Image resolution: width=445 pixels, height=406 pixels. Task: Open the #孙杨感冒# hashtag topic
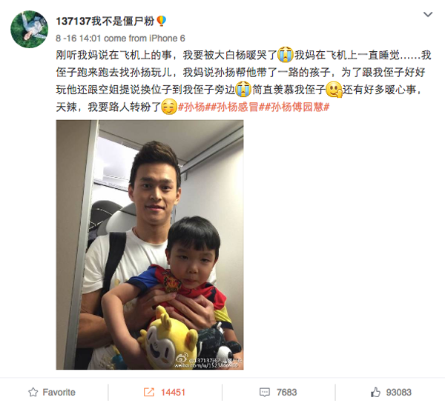pyautogui.click(x=237, y=107)
